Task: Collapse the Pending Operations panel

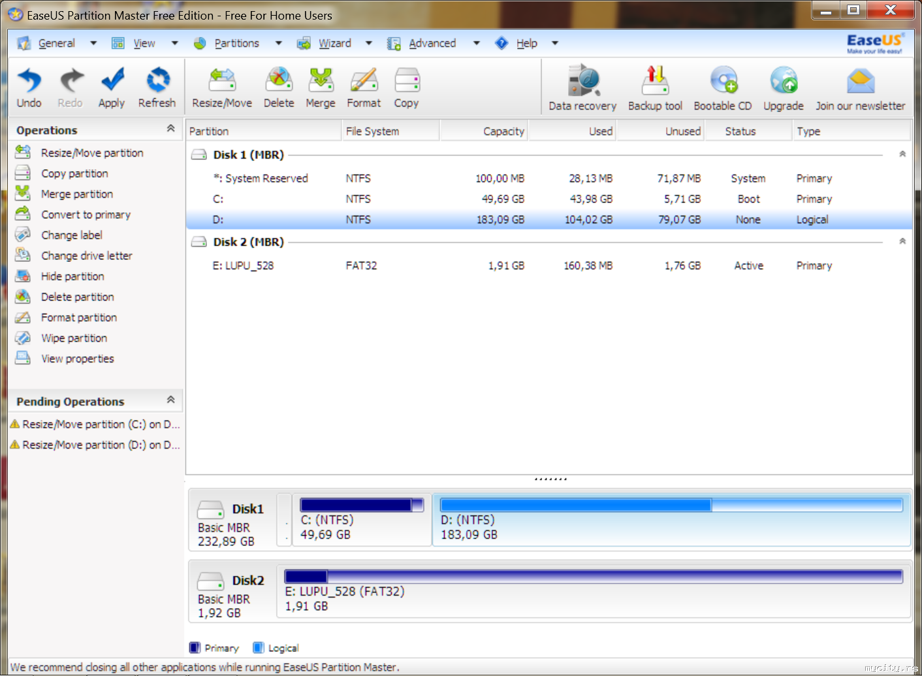Action: (171, 400)
